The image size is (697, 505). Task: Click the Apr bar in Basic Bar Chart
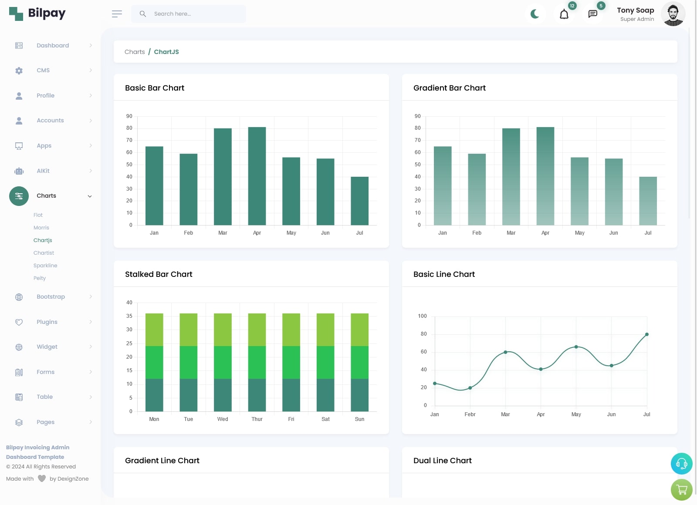click(x=257, y=176)
